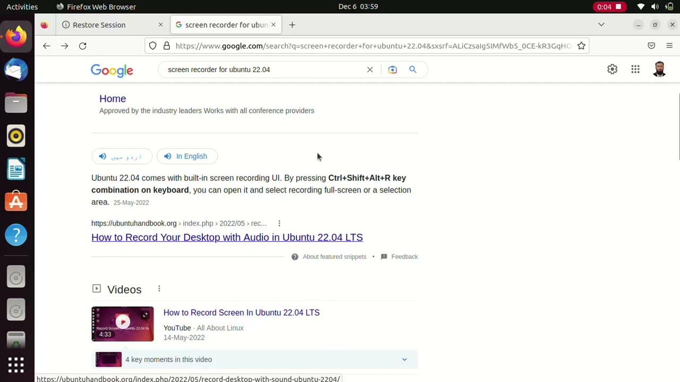Select the screen recorder search tab

[x=226, y=25]
